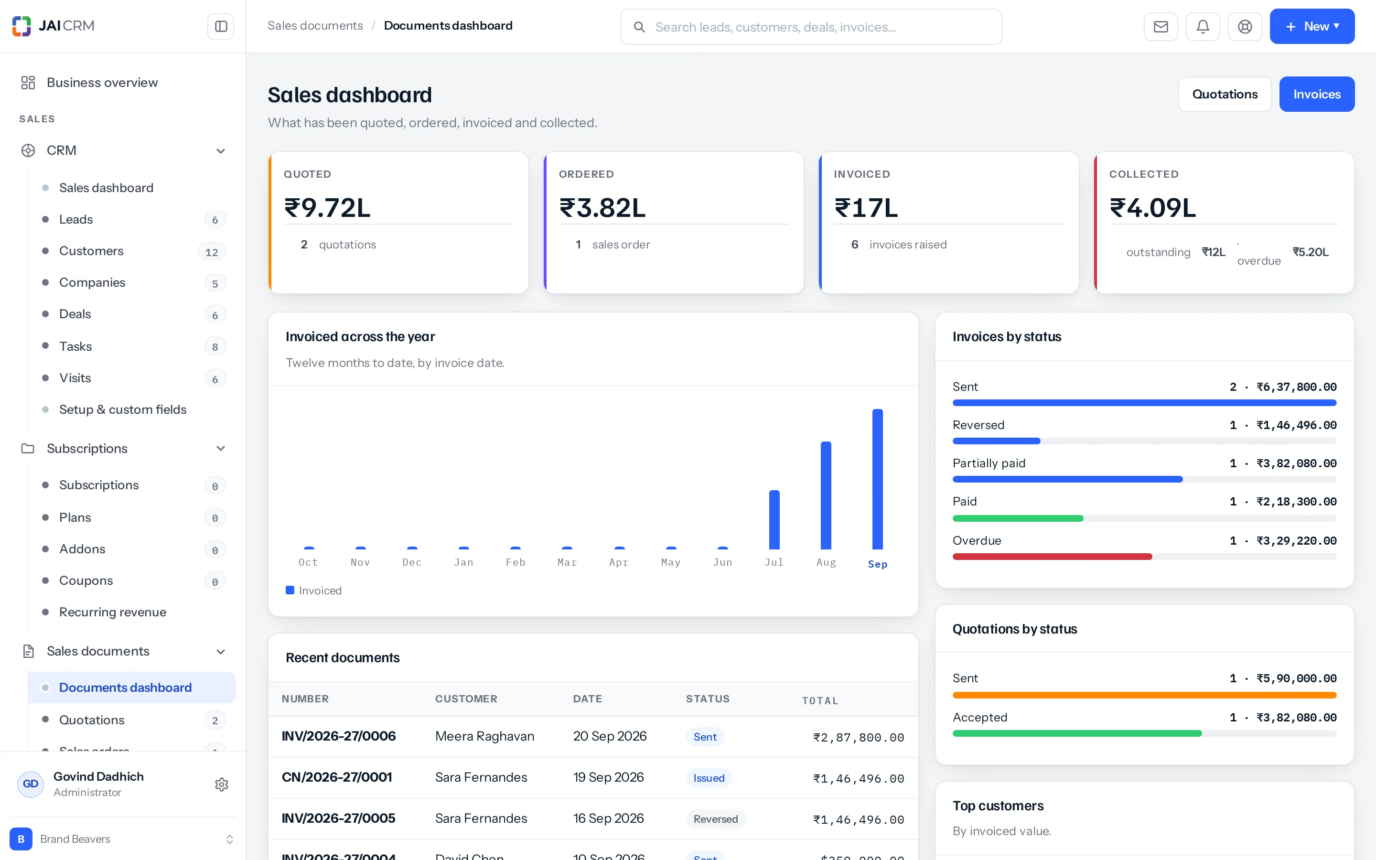Screen dimensions: 1376x860
Task: Sort by the NUMBER column header
Action: (x=305, y=699)
